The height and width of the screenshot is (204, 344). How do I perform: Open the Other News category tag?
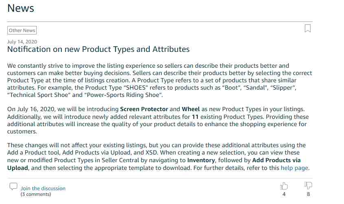click(22, 30)
